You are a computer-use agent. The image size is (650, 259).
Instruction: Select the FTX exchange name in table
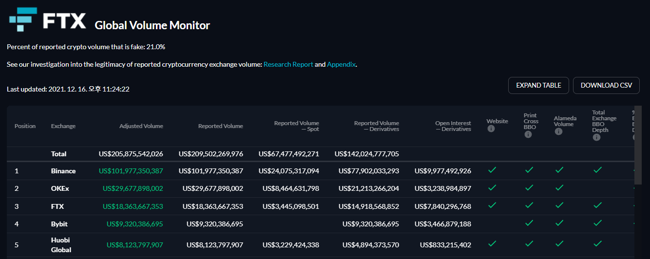[57, 206]
